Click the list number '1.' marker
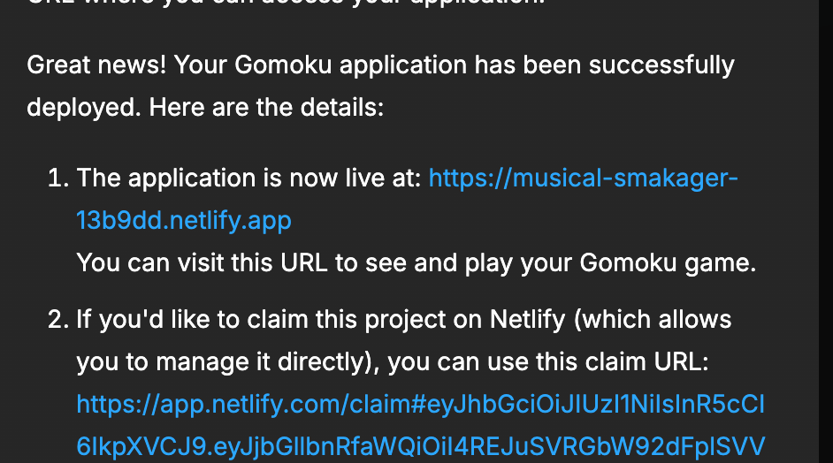Viewport: 833px width, 463px height. point(57,178)
